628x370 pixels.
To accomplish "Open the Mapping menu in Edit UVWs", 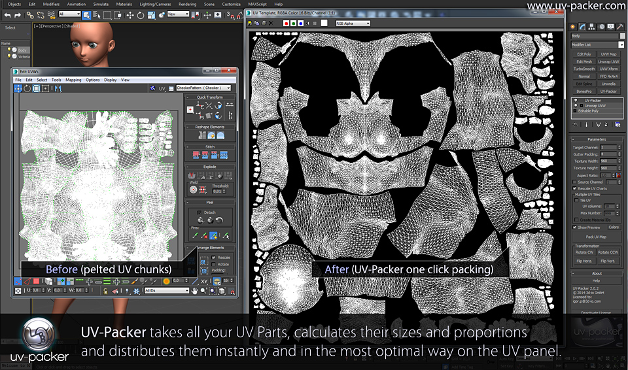I will (x=73, y=80).
